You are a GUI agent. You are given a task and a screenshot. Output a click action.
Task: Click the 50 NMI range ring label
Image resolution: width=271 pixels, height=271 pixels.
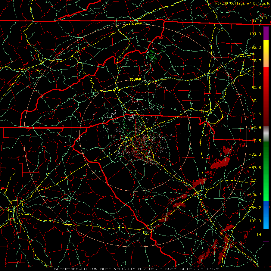pyautogui.click(x=135, y=80)
